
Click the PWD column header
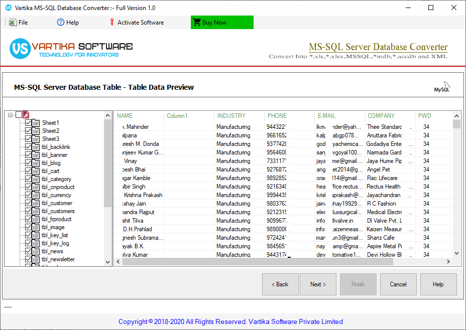coord(433,116)
